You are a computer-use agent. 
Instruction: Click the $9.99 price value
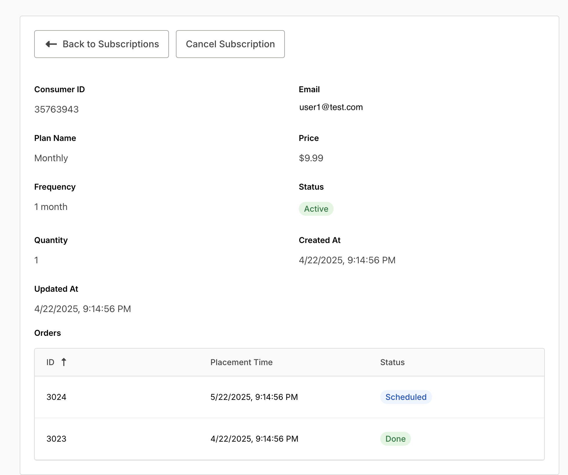(x=311, y=158)
